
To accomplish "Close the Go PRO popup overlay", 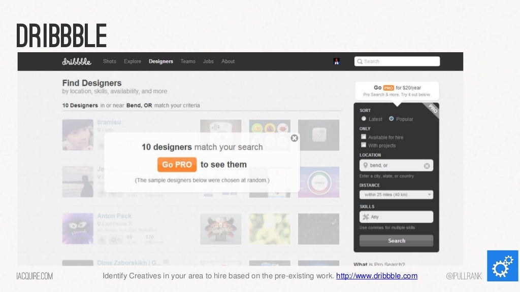I will (294, 138).
